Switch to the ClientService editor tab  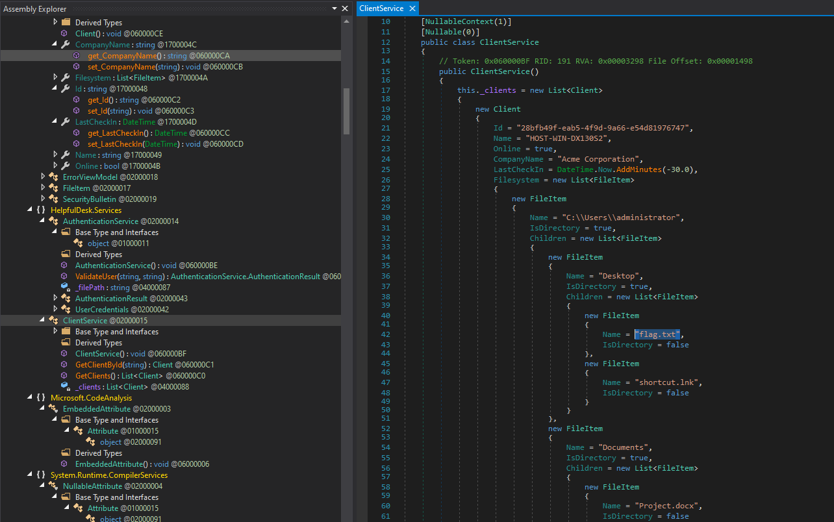point(381,8)
